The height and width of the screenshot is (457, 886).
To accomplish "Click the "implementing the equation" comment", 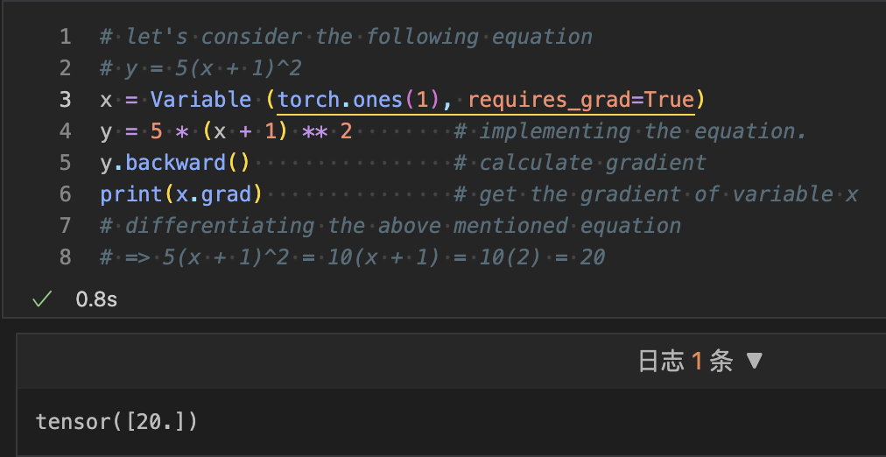I will click(629, 131).
